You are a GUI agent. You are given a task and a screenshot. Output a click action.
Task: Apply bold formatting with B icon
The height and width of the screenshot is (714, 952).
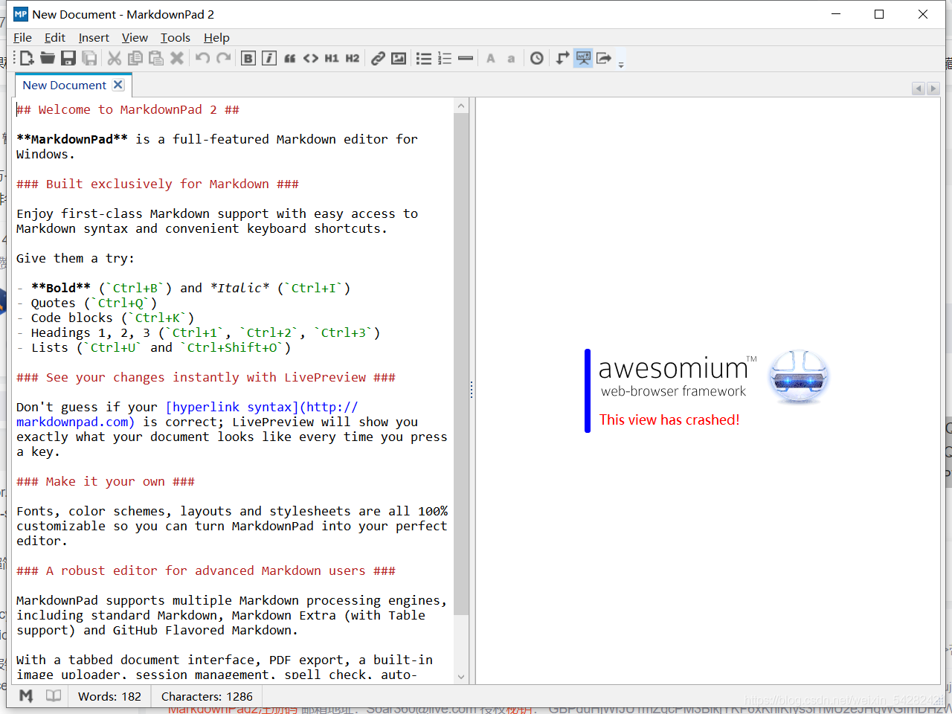pos(248,58)
